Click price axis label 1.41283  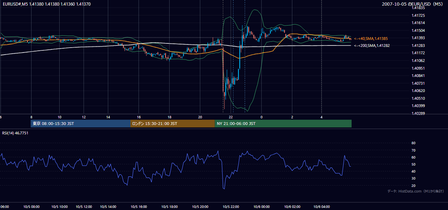tap(418, 45)
